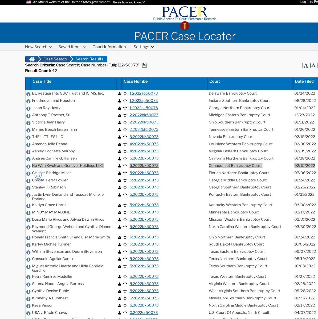Image resolution: width=318 pixels, height=319 pixels.
Task: Open Connecticut Bankruptcy case 5:2022bk50073 link
Action: [144, 166]
